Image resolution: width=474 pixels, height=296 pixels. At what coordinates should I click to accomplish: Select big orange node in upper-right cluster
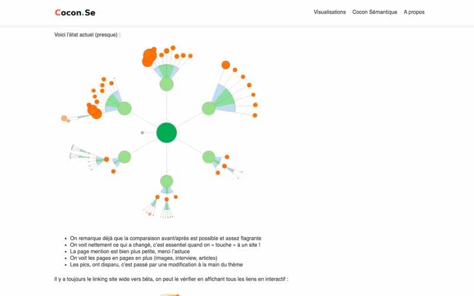coord(226,65)
